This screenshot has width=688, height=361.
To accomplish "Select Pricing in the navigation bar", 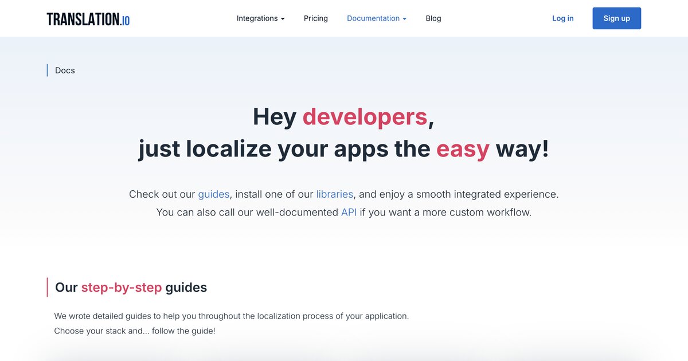I will pyautogui.click(x=315, y=18).
